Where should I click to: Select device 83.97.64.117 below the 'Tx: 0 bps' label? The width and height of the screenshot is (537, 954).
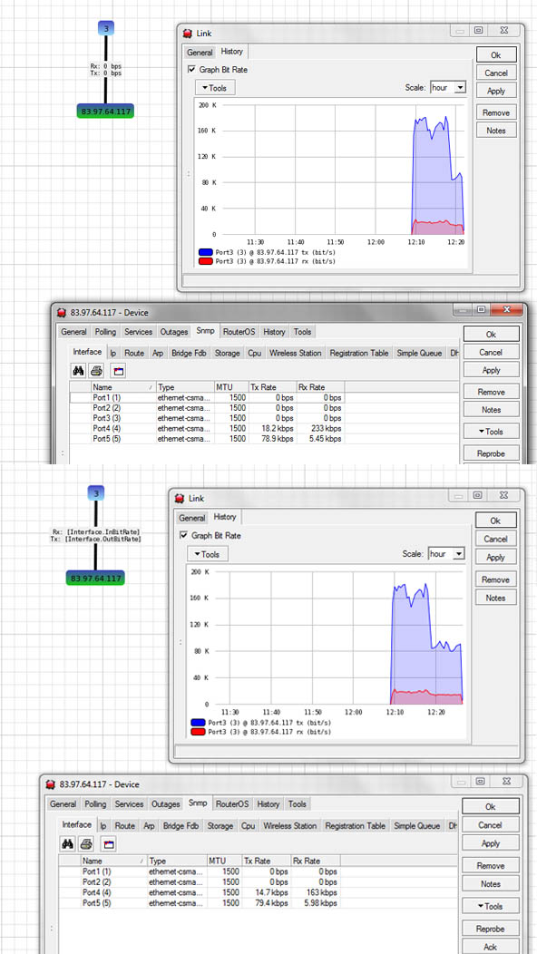tap(105, 112)
